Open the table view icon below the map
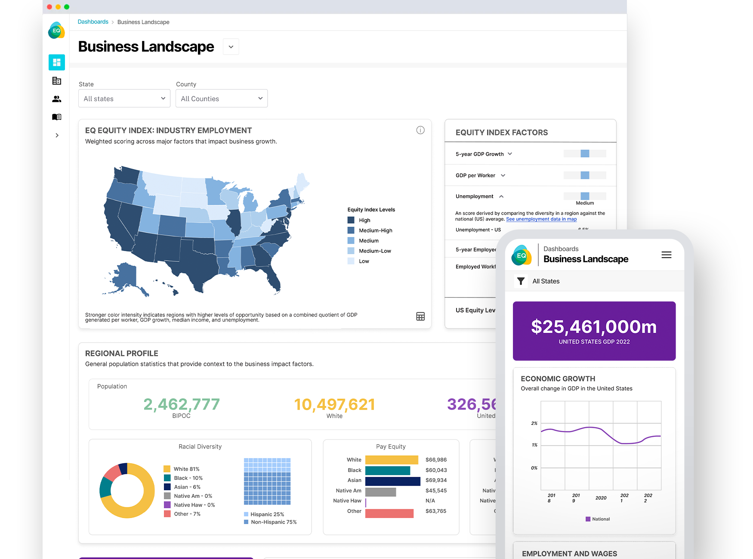753x559 pixels. 420,316
